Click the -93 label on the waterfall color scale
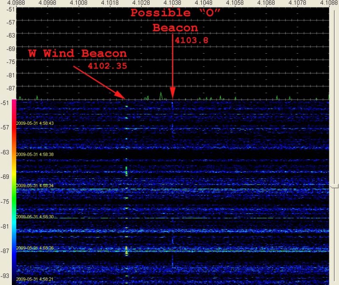Viewport: 339px width, 285px height. 5,276
